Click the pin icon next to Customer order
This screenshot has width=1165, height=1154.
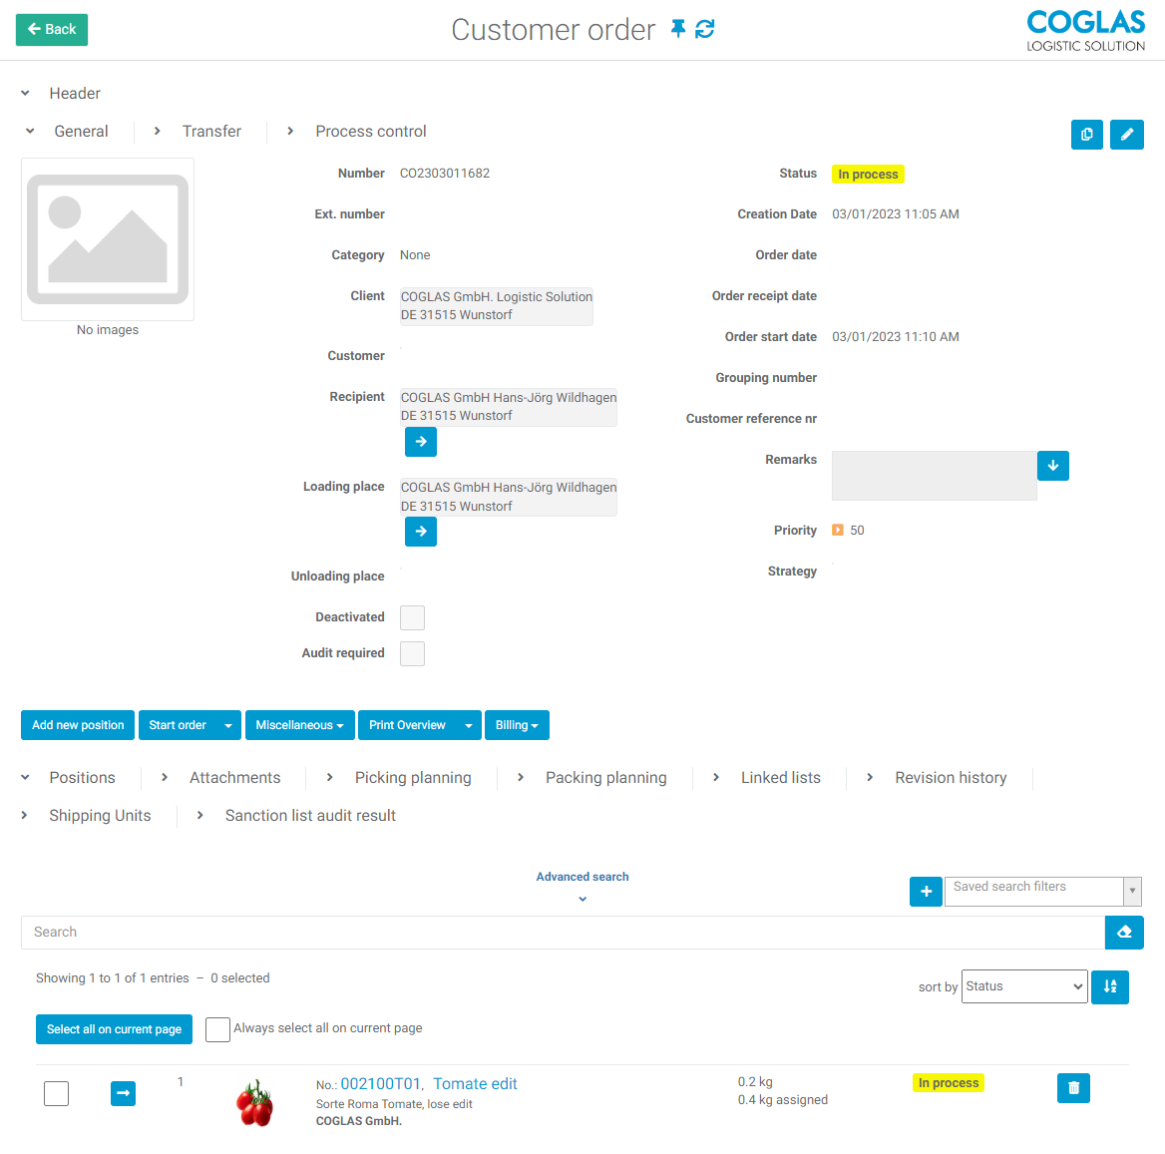coord(678,29)
